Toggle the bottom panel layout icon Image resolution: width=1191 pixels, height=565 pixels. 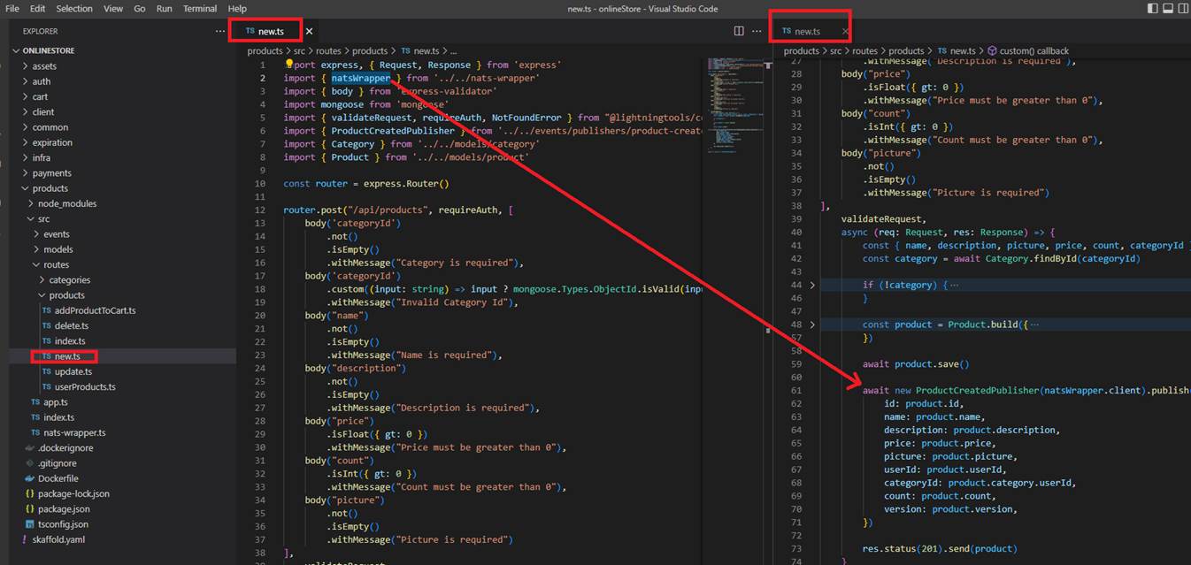[1167, 9]
